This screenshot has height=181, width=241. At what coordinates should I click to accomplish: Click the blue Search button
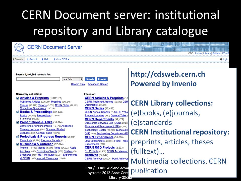point(90,79)
